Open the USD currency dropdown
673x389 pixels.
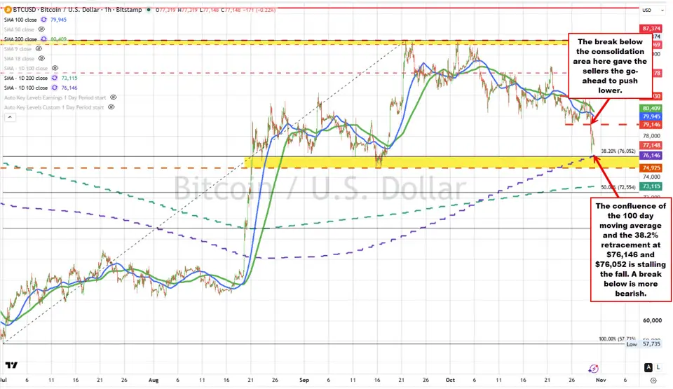[x=653, y=11]
